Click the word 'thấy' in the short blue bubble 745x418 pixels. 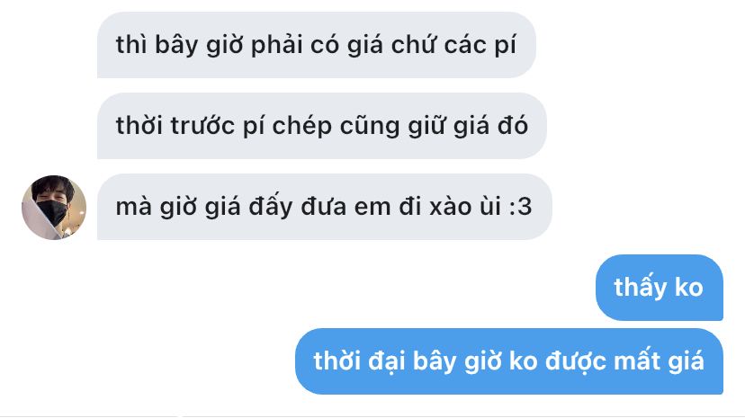pos(640,288)
